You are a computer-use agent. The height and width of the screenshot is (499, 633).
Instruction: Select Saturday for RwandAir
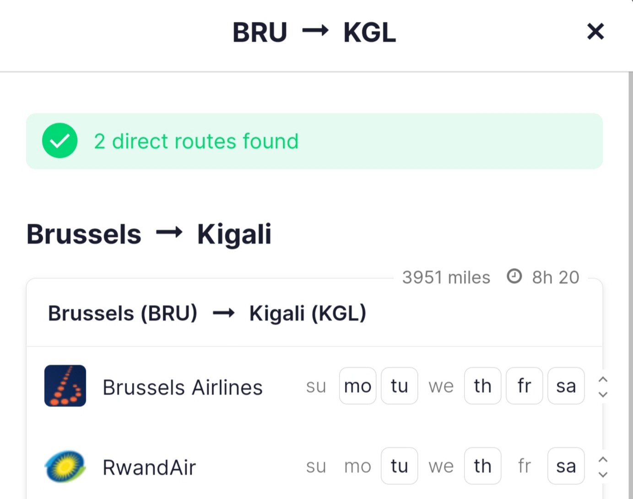pos(566,466)
